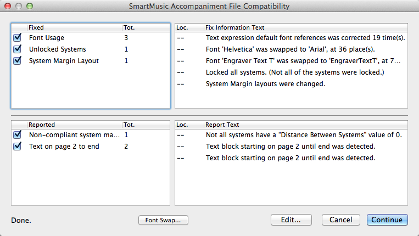Select the Font Usage row
The image size is (419, 236).
[x=91, y=38]
